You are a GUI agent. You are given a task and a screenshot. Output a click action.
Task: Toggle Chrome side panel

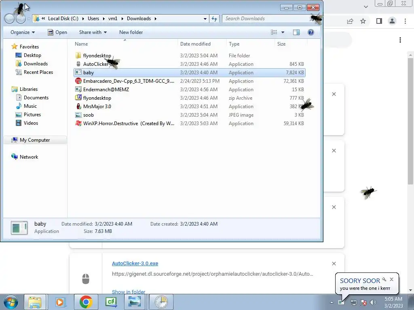(x=379, y=21)
